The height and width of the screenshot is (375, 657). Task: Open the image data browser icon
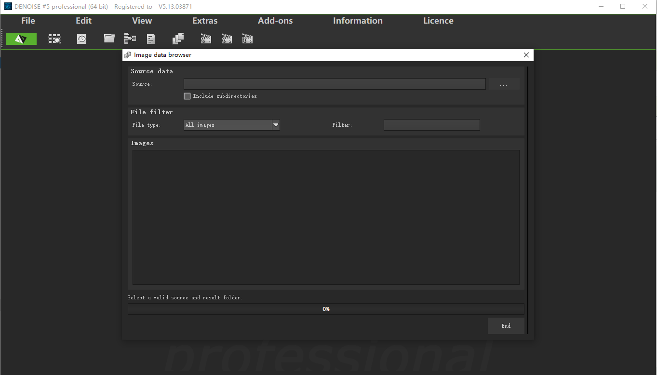54,39
